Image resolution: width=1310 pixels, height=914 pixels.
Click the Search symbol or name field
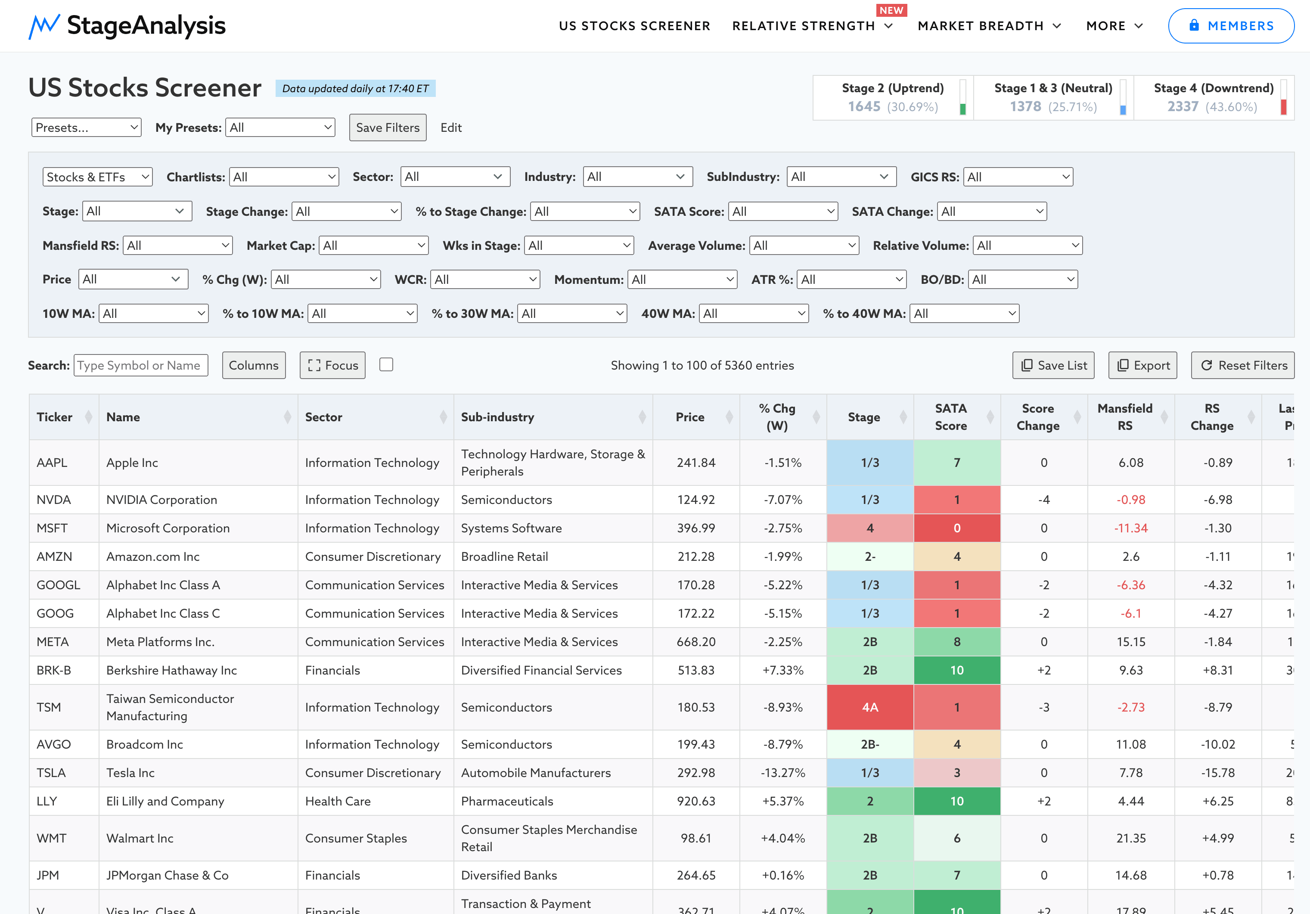[141, 365]
